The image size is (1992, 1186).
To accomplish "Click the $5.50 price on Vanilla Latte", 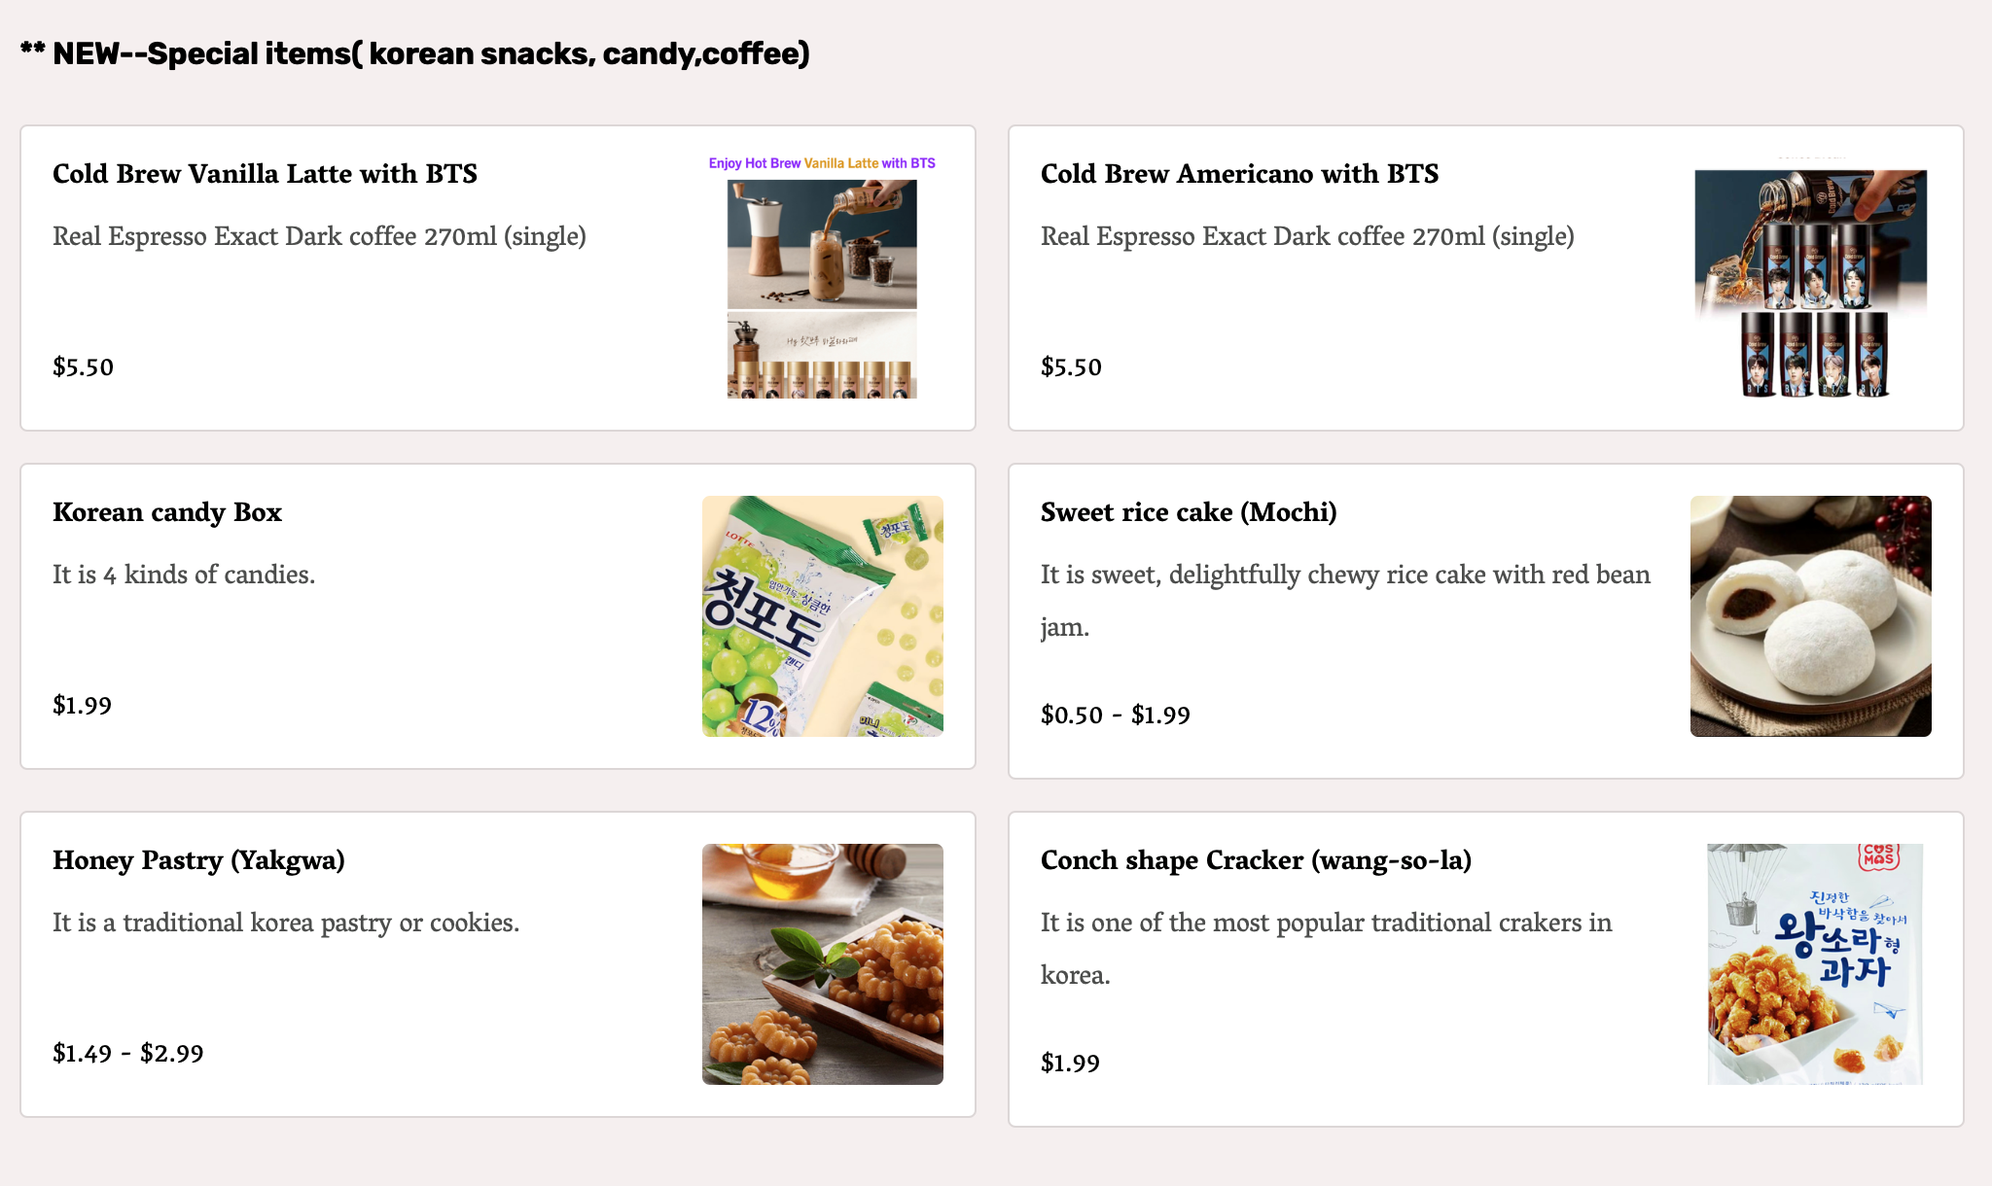I will pos(83,367).
